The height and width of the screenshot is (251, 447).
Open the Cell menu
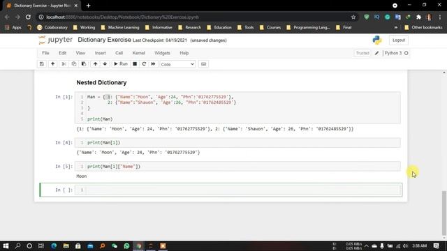coord(119,53)
